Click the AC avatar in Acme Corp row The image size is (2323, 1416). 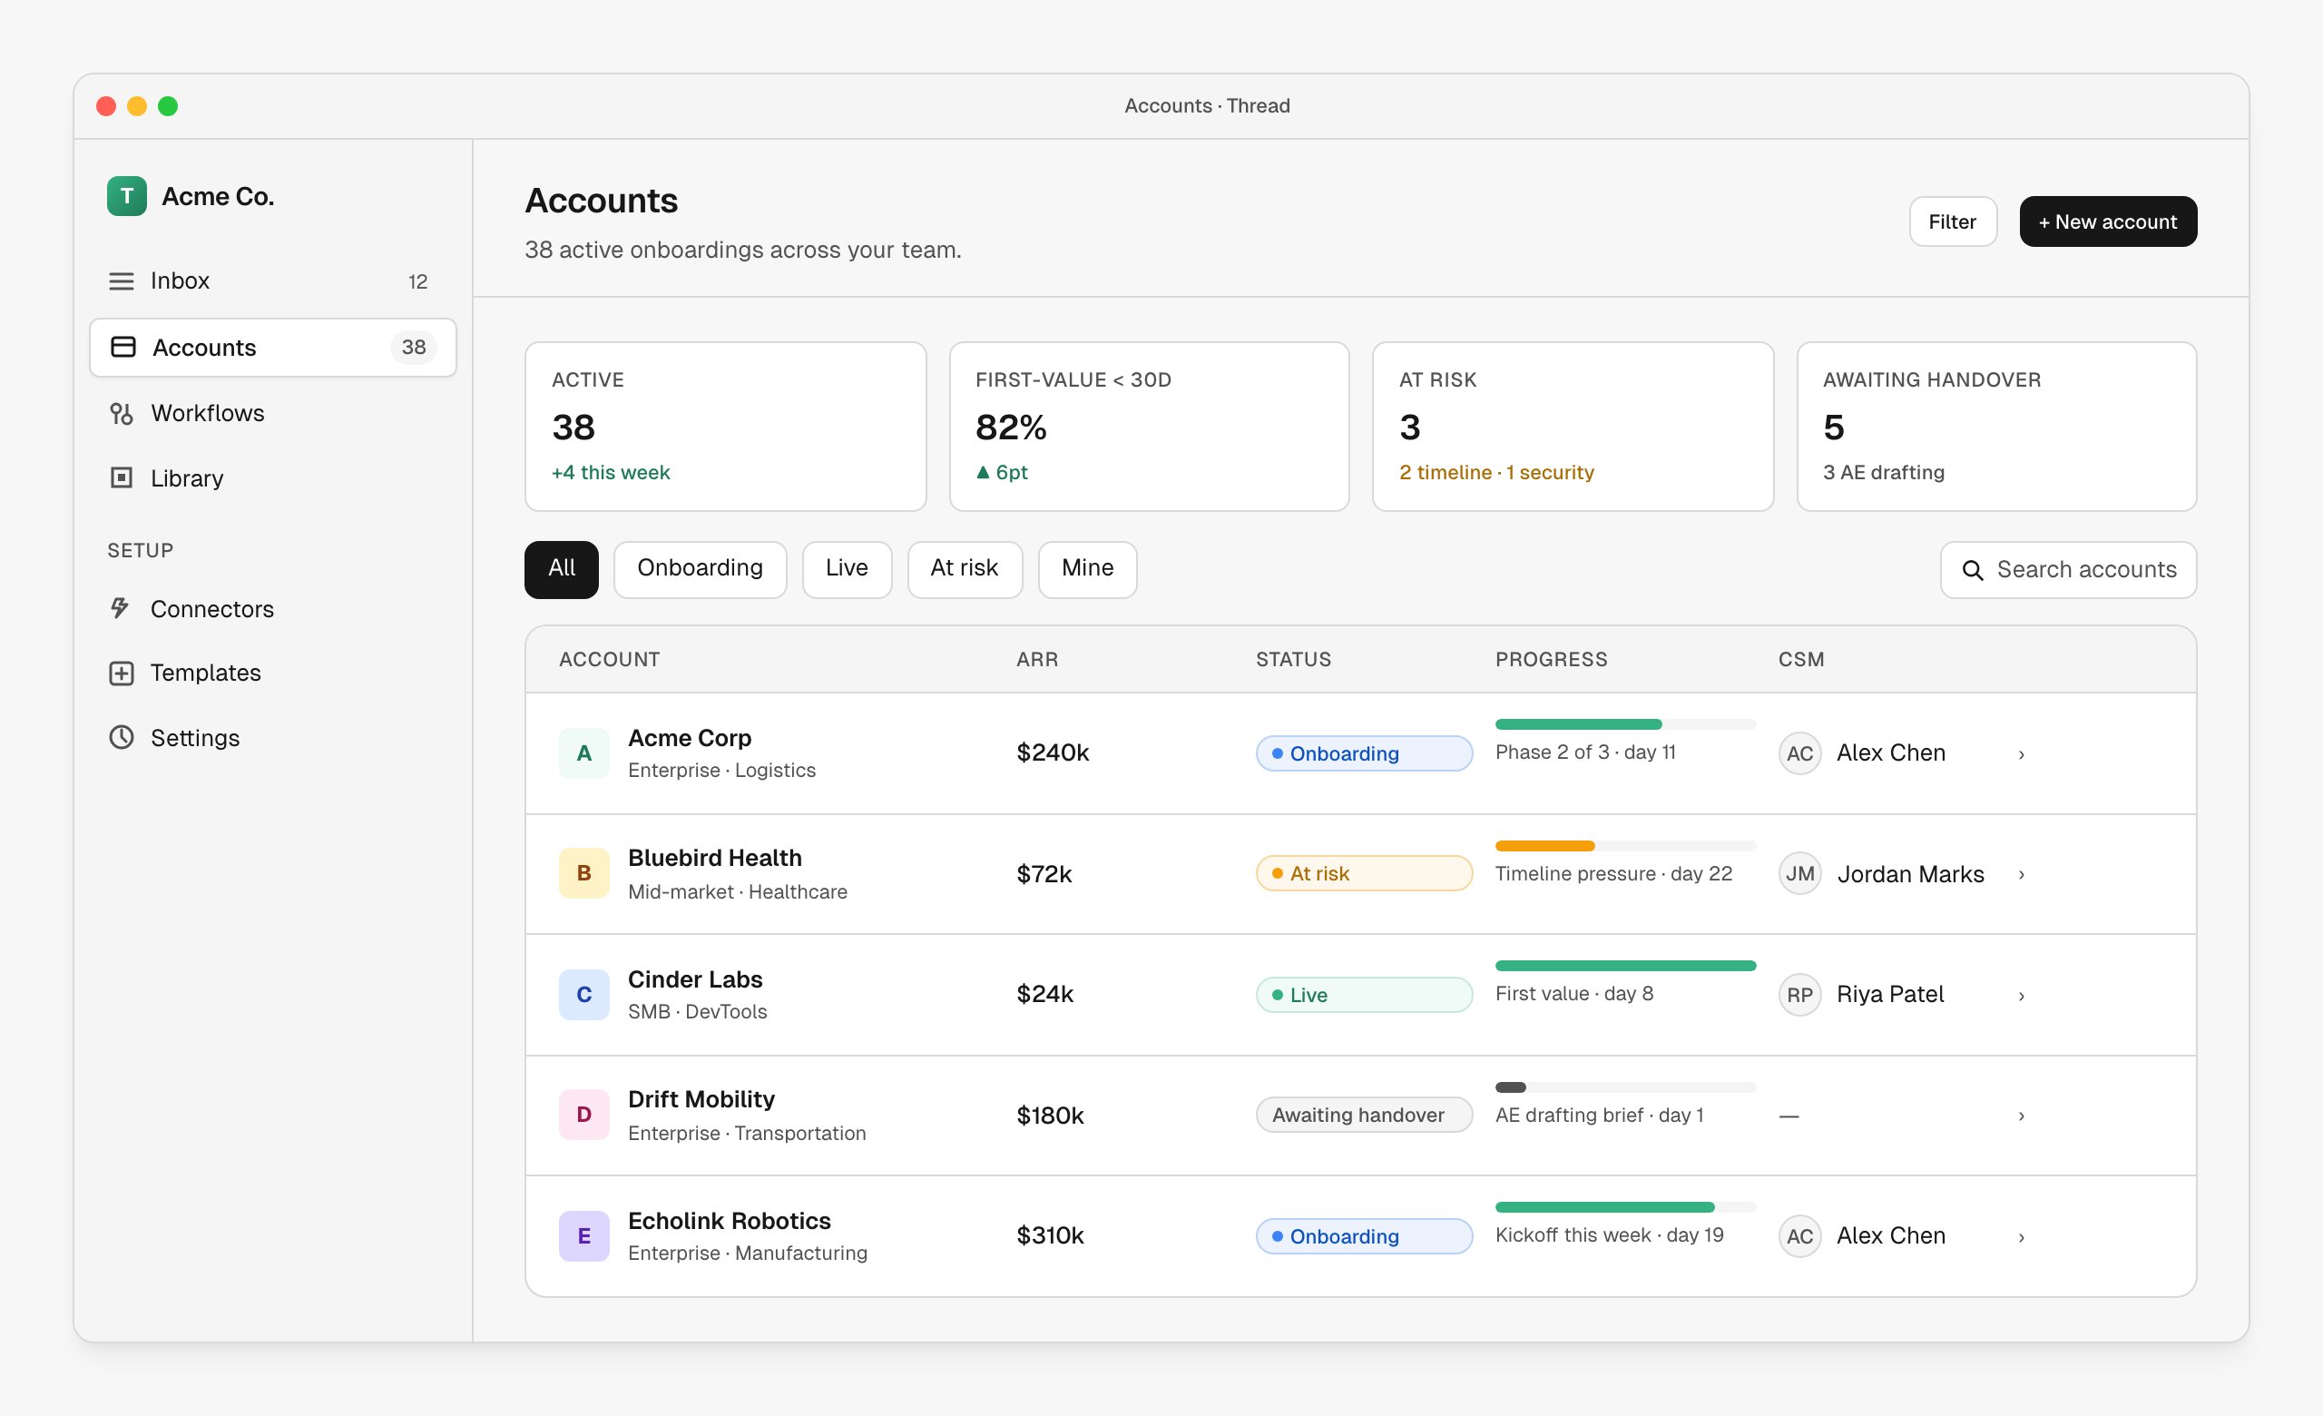click(1799, 753)
